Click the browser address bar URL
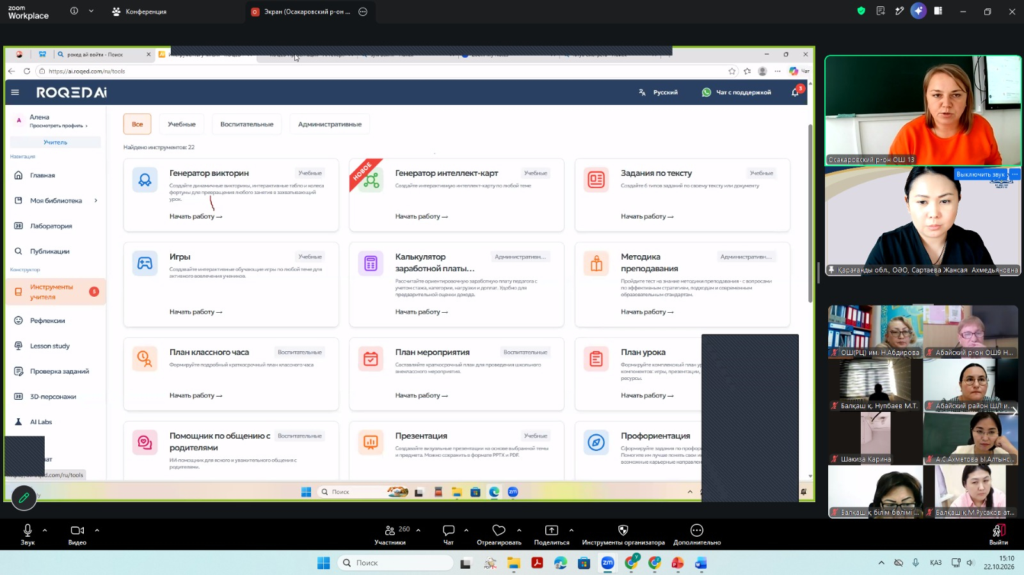1024x575 pixels. click(87, 71)
